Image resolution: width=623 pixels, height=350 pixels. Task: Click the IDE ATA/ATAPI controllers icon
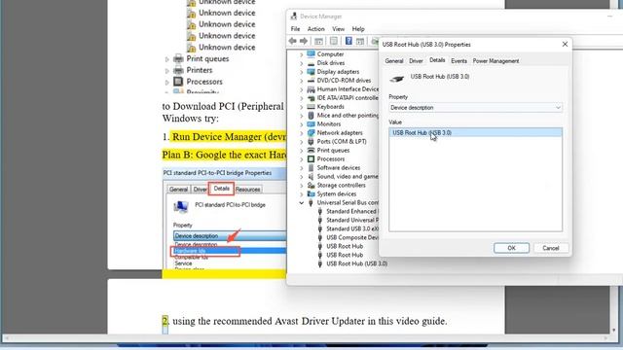coord(311,98)
